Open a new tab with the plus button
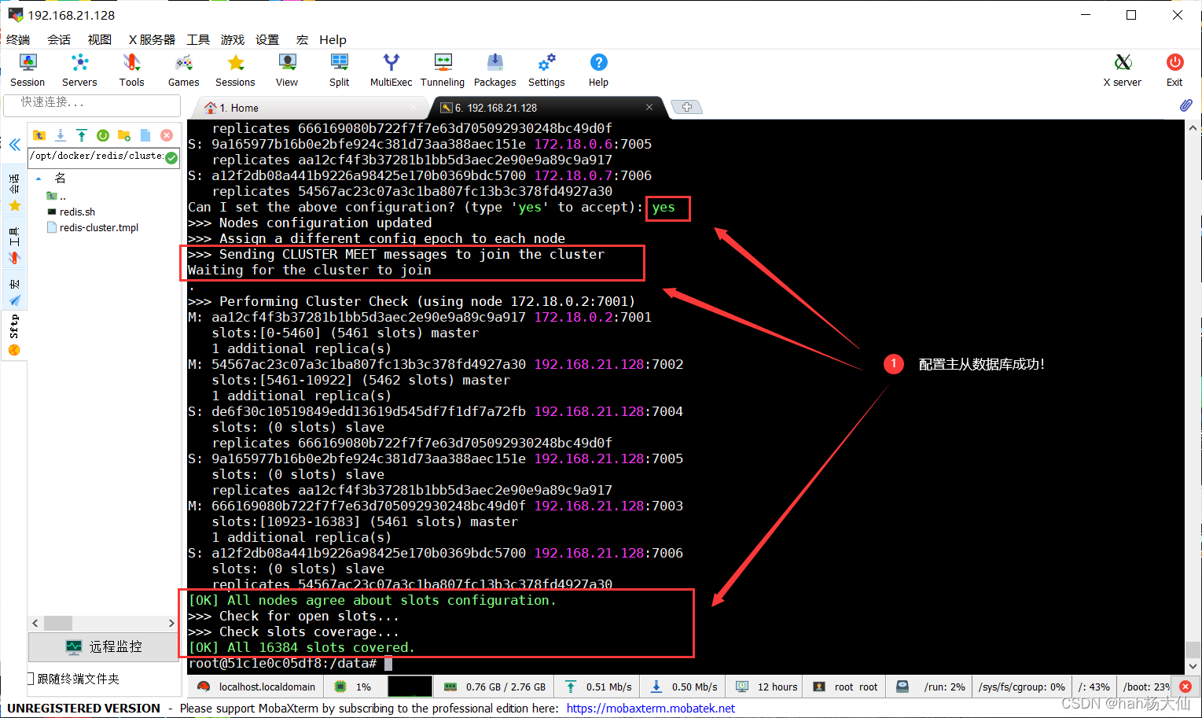The height and width of the screenshot is (718, 1202). click(x=687, y=107)
